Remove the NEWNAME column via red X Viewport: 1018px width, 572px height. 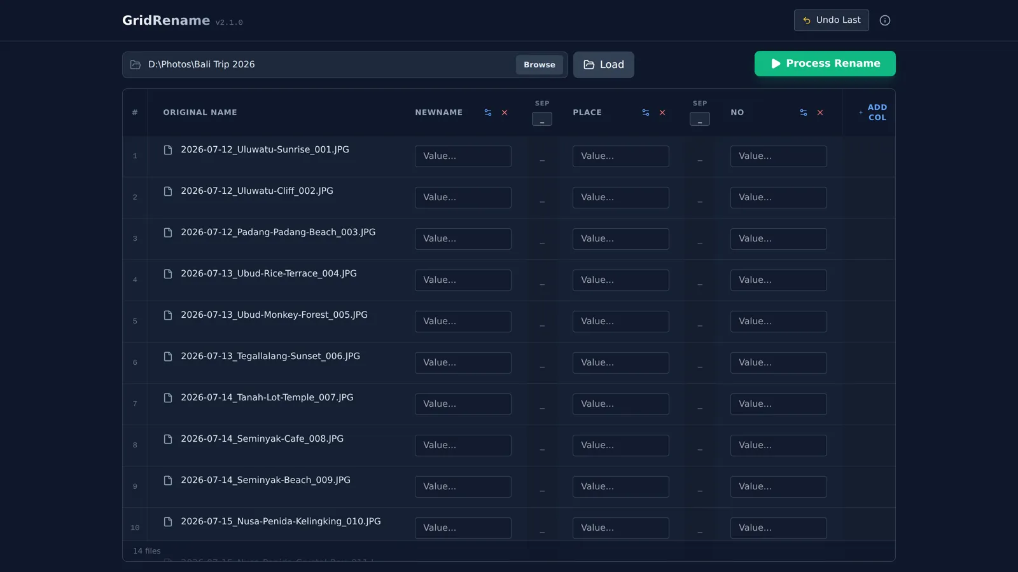(x=505, y=112)
